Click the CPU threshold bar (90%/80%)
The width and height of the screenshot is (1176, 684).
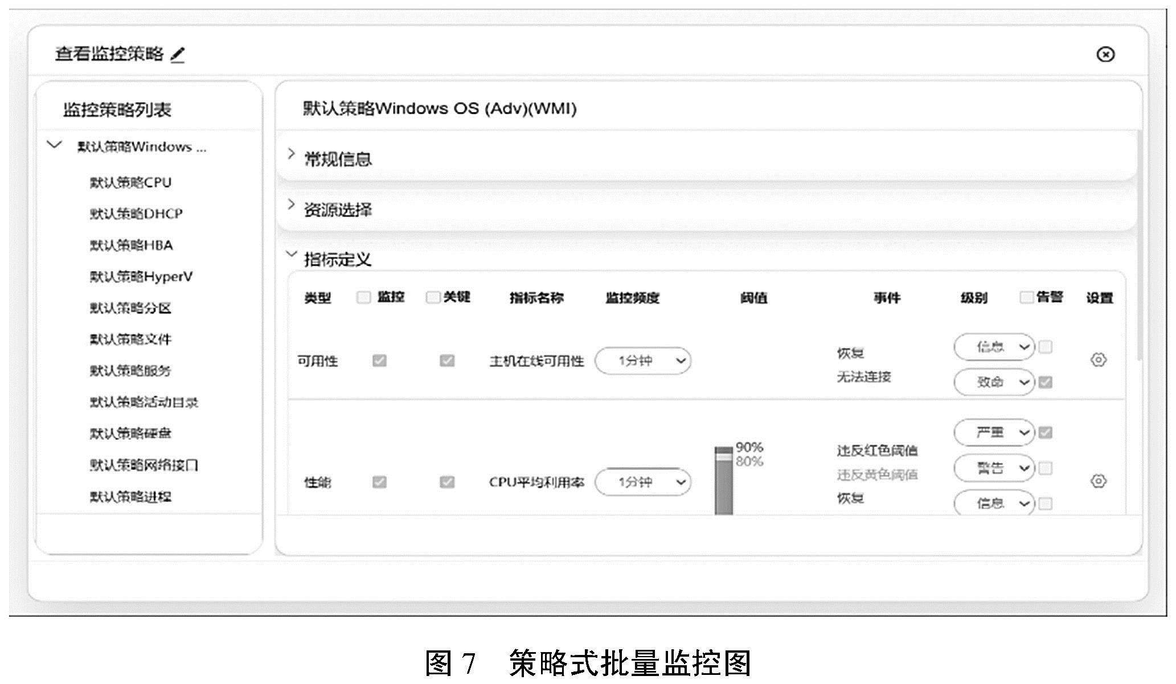pos(724,481)
